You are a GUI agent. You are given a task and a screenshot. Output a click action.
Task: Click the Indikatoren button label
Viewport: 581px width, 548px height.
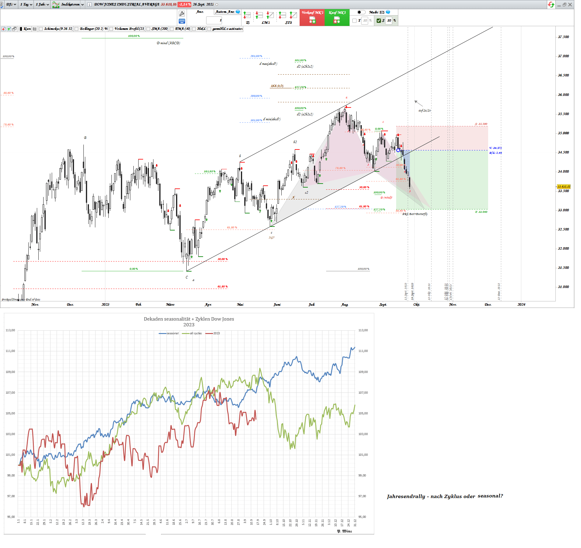70,5
